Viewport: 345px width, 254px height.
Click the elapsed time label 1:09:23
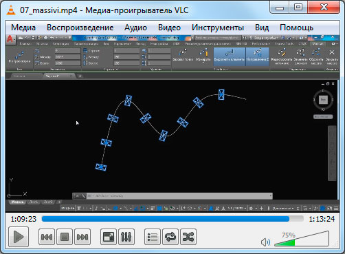coord(23,219)
